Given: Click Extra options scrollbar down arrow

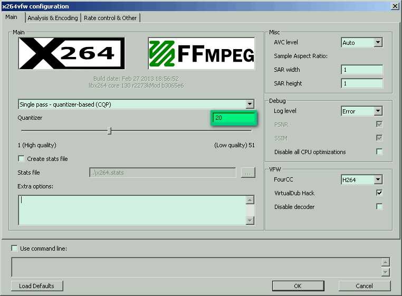Looking at the screenshot, I should coord(250,221).
